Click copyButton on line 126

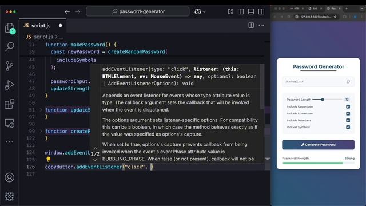point(59,167)
